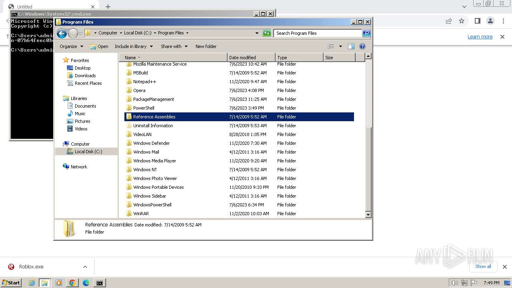Select Documents library in sidebar
The height and width of the screenshot is (288, 512).
tap(85, 106)
